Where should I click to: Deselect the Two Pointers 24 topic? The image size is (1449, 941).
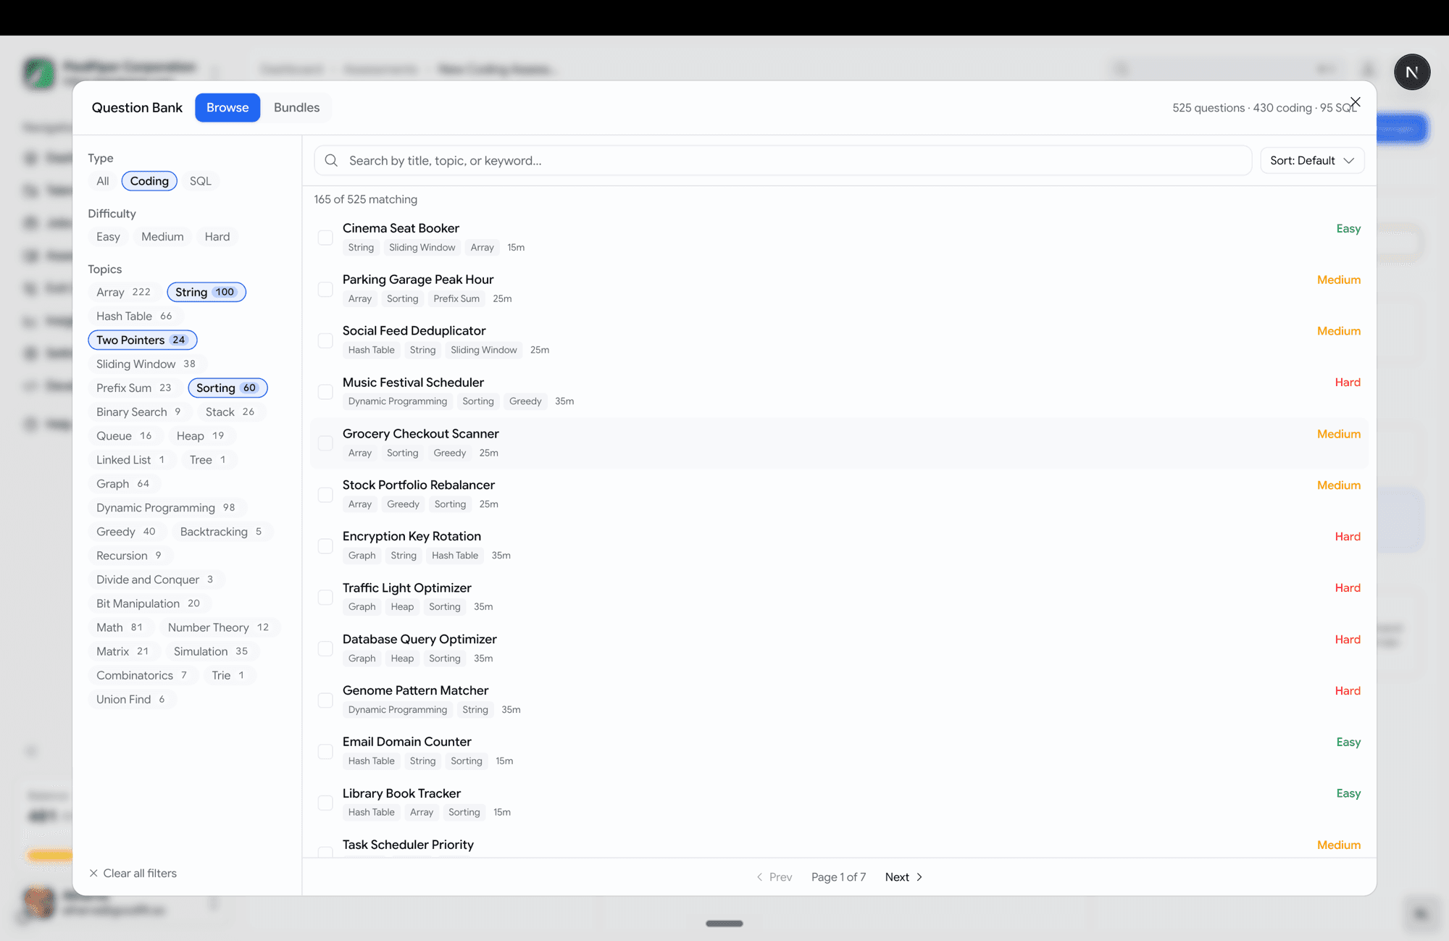click(143, 340)
